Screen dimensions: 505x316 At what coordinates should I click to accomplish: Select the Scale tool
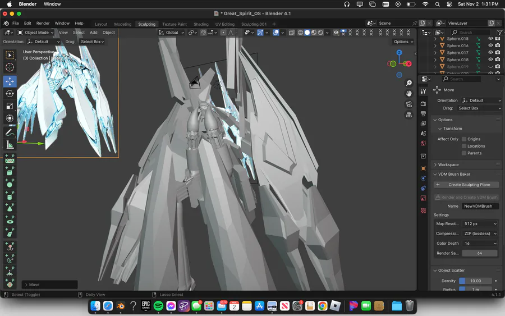coord(10,106)
